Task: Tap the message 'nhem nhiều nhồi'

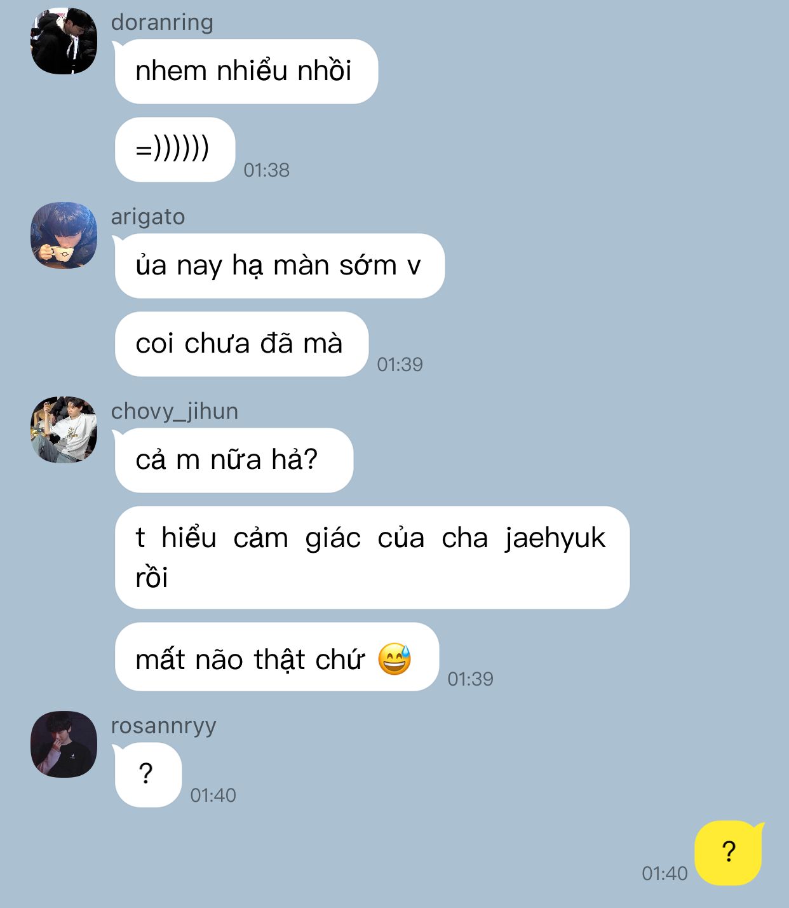Action: pyautogui.click(x=246, y=71)
